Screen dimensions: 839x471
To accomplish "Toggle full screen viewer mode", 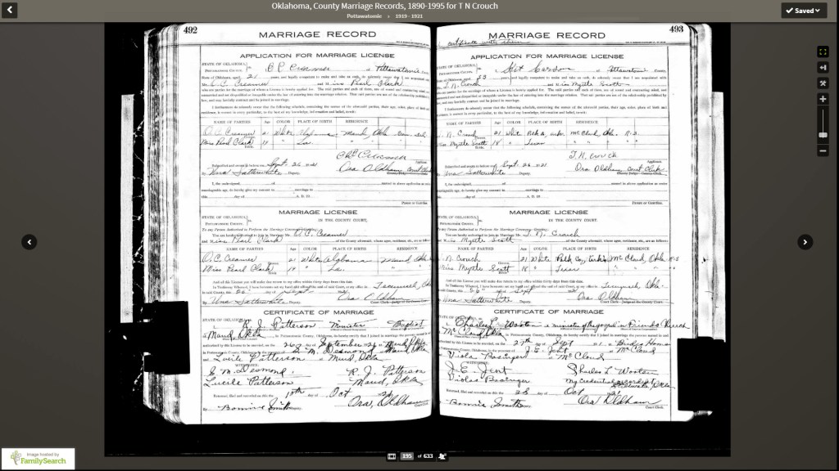I will pos(823,52).
